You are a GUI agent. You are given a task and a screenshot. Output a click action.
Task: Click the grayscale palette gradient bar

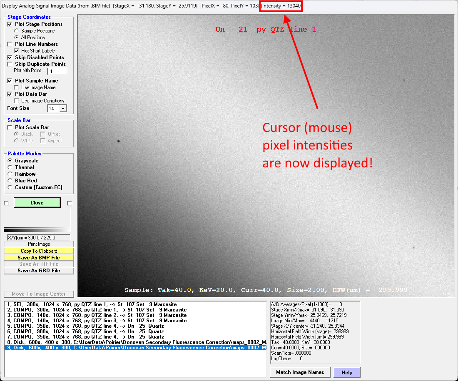tap(37, 230)
